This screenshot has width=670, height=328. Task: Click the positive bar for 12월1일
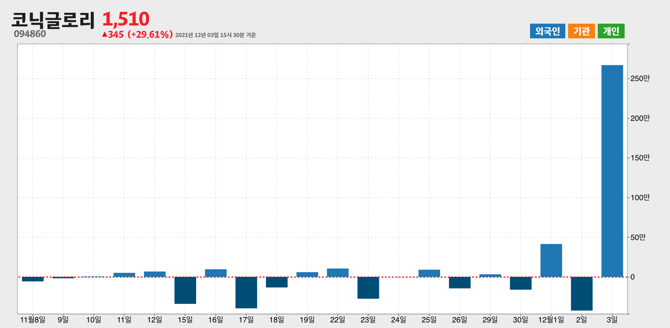[551, 261]
